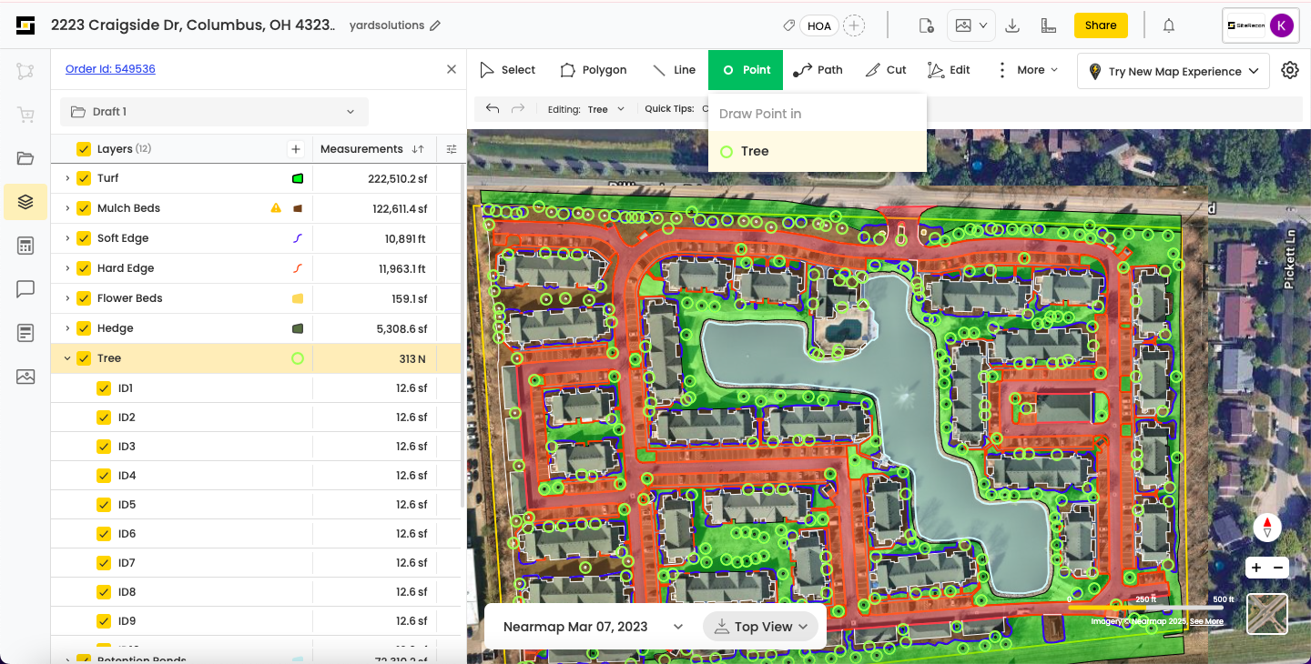The image size is (1311, 664).
Task: Open the workflow nodes icon in sidebar
Action: 25,71
